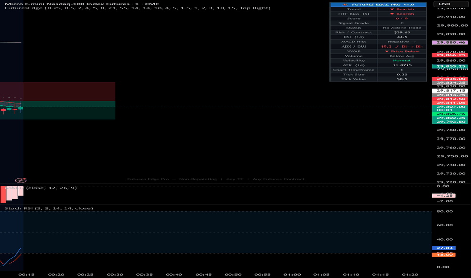Click the red 29,835.00 price label
471x278 pixels.
tap(450, 79)
